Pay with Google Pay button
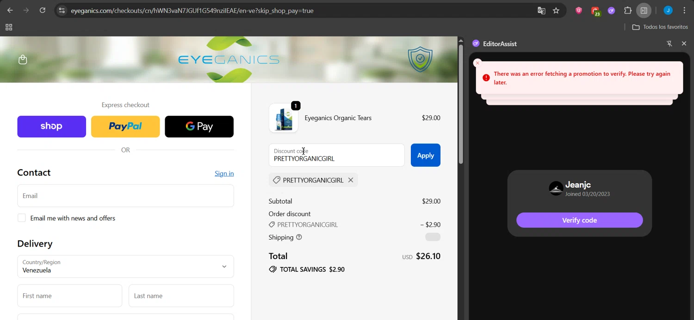Viewport: 694px width, 320px height. [x=199, y=127]
